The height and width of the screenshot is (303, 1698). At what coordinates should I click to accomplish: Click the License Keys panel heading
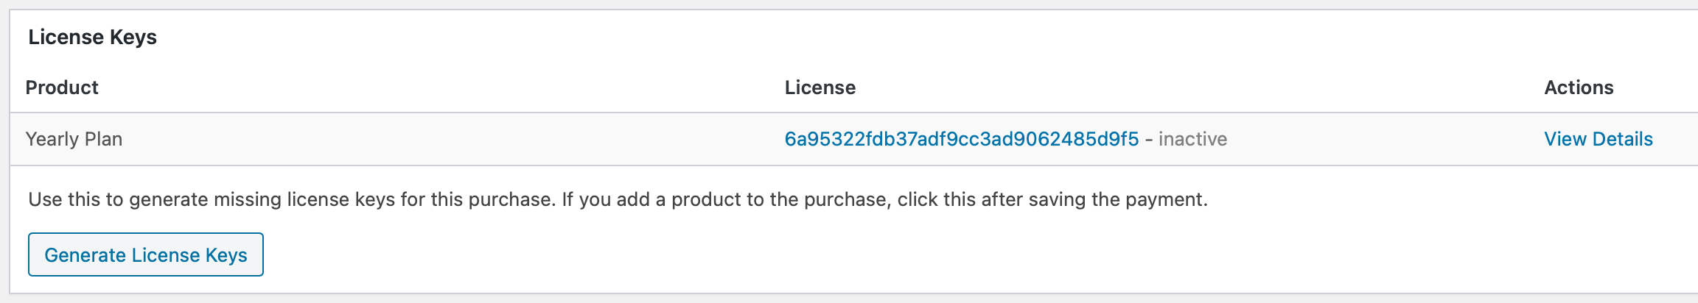92,37
